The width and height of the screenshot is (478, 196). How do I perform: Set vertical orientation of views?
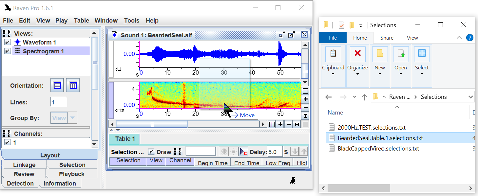point(73,85)
